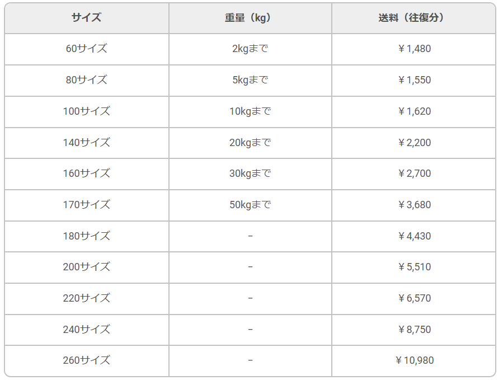Click the 100サイズ cell
The width and height of the screenshot is (503, 380).
86,111
